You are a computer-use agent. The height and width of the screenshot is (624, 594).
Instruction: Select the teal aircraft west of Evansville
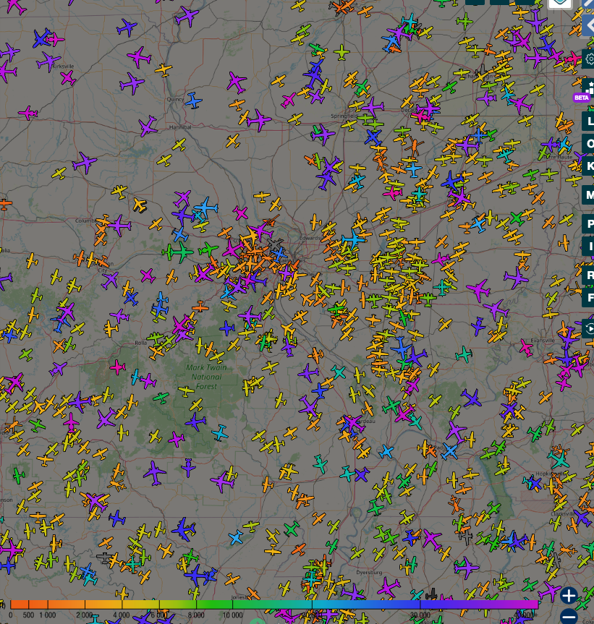pos(464,354)
